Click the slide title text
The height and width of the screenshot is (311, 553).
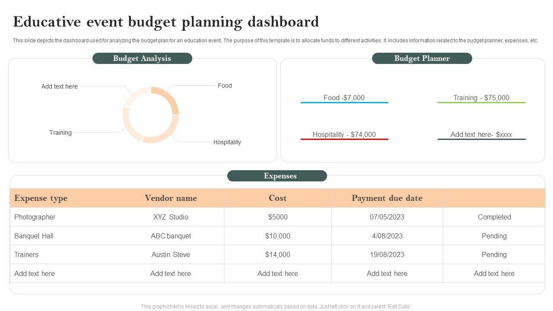click(x=166, y=22)
